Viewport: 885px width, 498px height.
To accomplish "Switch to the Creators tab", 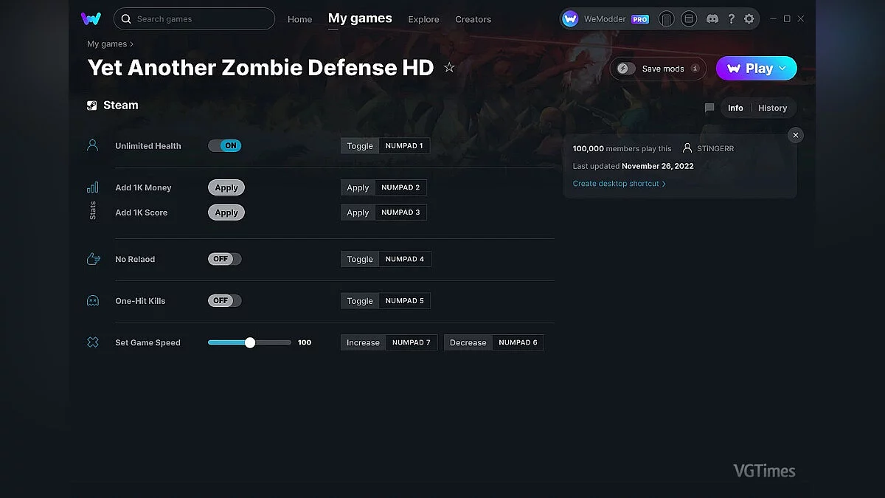I will tap(473, 19).
